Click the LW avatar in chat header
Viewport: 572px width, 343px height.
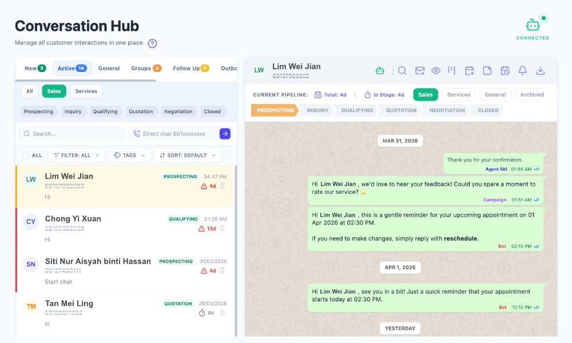(x=259, y=70)
